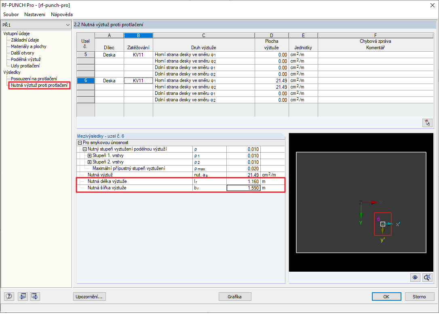The height and width of the screenshot is (329, 439).
Task: Click KV11 cell in node 5 row
Action: [138, 55]
